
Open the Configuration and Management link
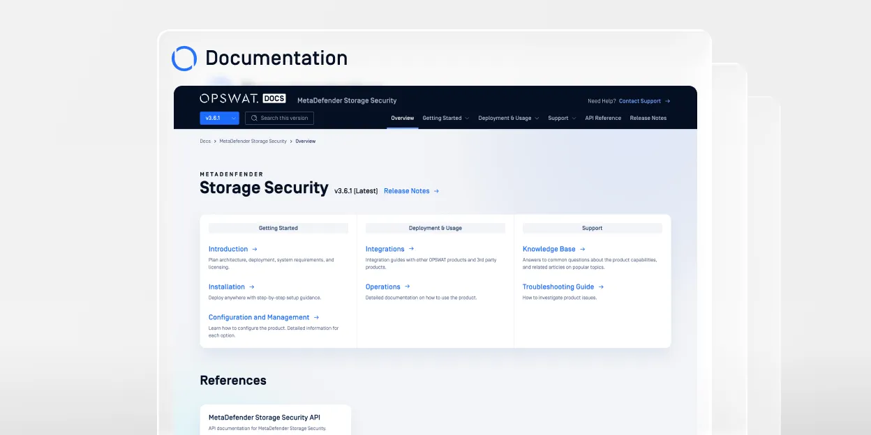point(259,317)
